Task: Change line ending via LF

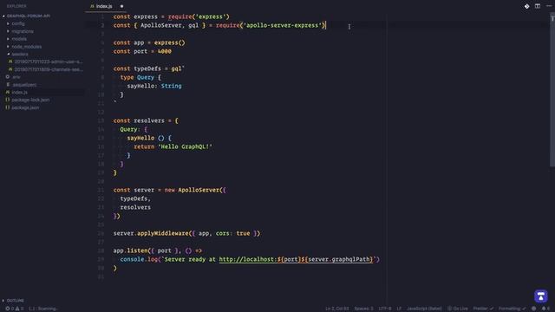Action: pos(399,309)
